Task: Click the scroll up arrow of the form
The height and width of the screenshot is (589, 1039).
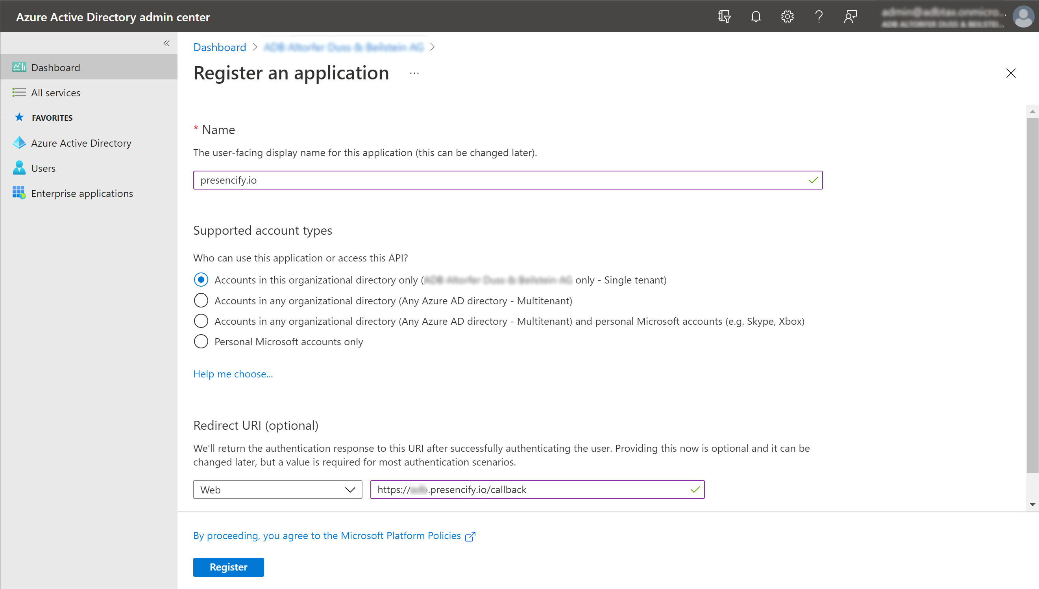Action: (1033, 112)
